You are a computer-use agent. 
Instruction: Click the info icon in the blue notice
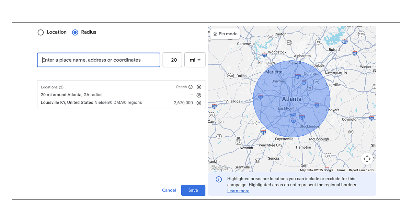tap(218, 180)
